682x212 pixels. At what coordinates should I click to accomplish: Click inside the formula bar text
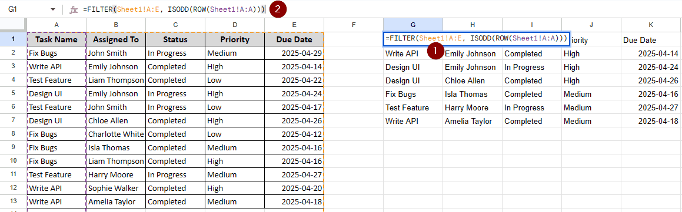tap(174, 9)
